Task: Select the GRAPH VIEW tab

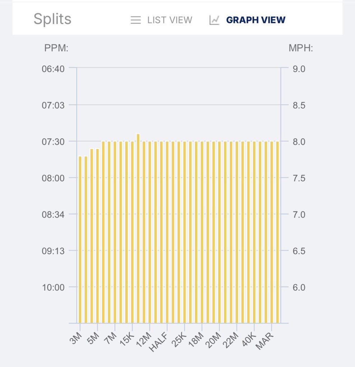Action: click(256, 20)
